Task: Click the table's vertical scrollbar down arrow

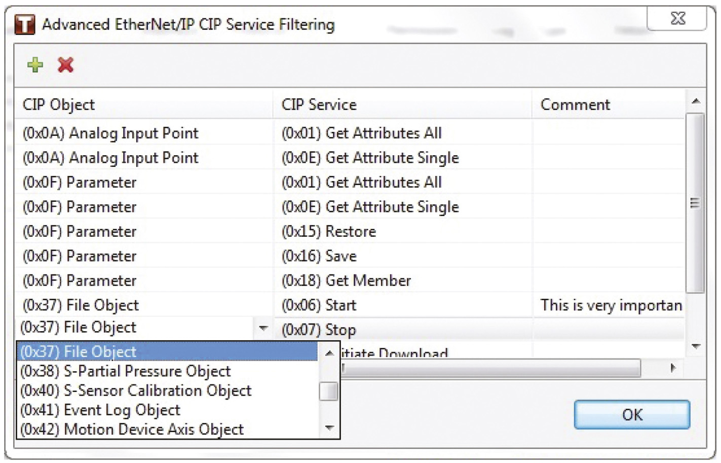Action: (696, 346)
